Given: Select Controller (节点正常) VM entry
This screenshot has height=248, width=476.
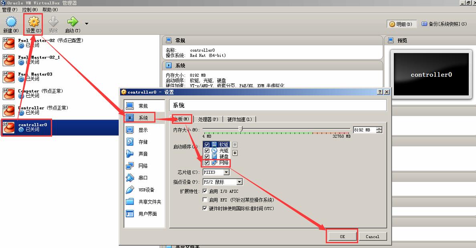Looking at the screenshot, I should pyautogui.click(x=80, y=111).
